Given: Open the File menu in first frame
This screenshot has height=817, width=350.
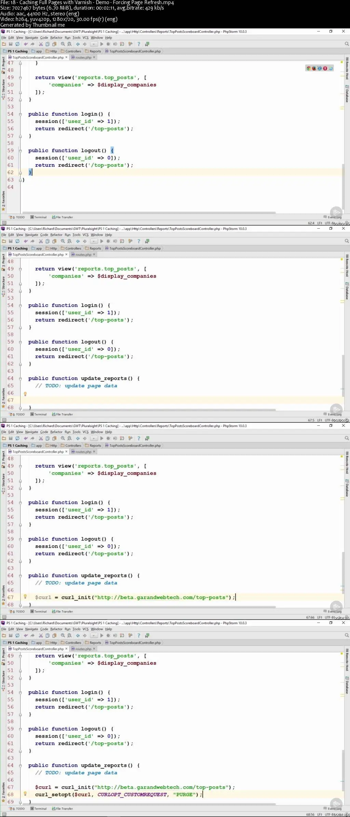Looking at the screenshot, I should [x=4, y=38].
